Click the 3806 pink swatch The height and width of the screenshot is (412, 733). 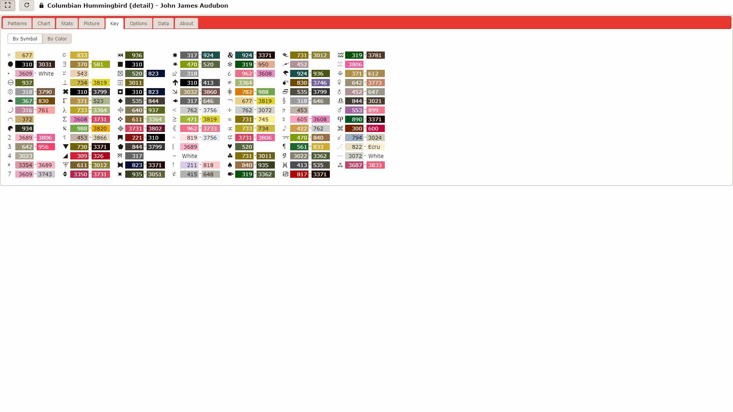tap(355, 64)
